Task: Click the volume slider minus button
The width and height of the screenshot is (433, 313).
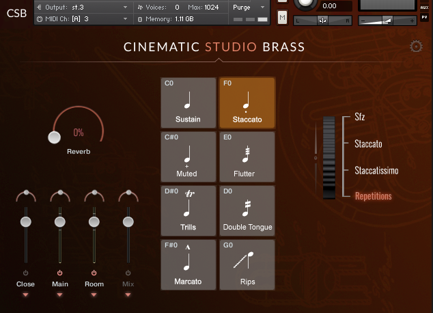Action: pos(363,21)
